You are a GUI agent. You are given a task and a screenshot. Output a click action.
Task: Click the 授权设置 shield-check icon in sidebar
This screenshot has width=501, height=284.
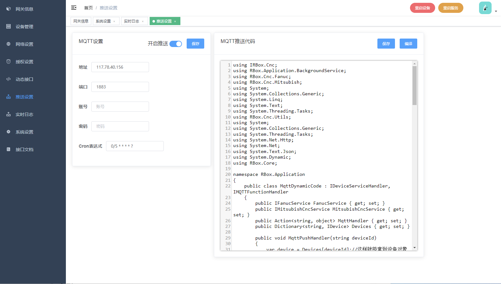pyautogui.click(x=8, y=62)
